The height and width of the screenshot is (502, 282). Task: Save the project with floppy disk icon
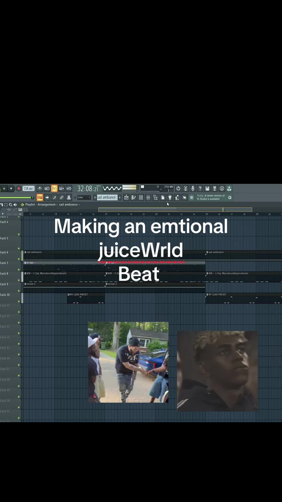(x=207, y=188)
